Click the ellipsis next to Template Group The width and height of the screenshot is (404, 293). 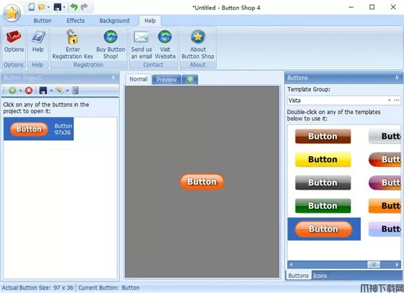pos(397,100)
